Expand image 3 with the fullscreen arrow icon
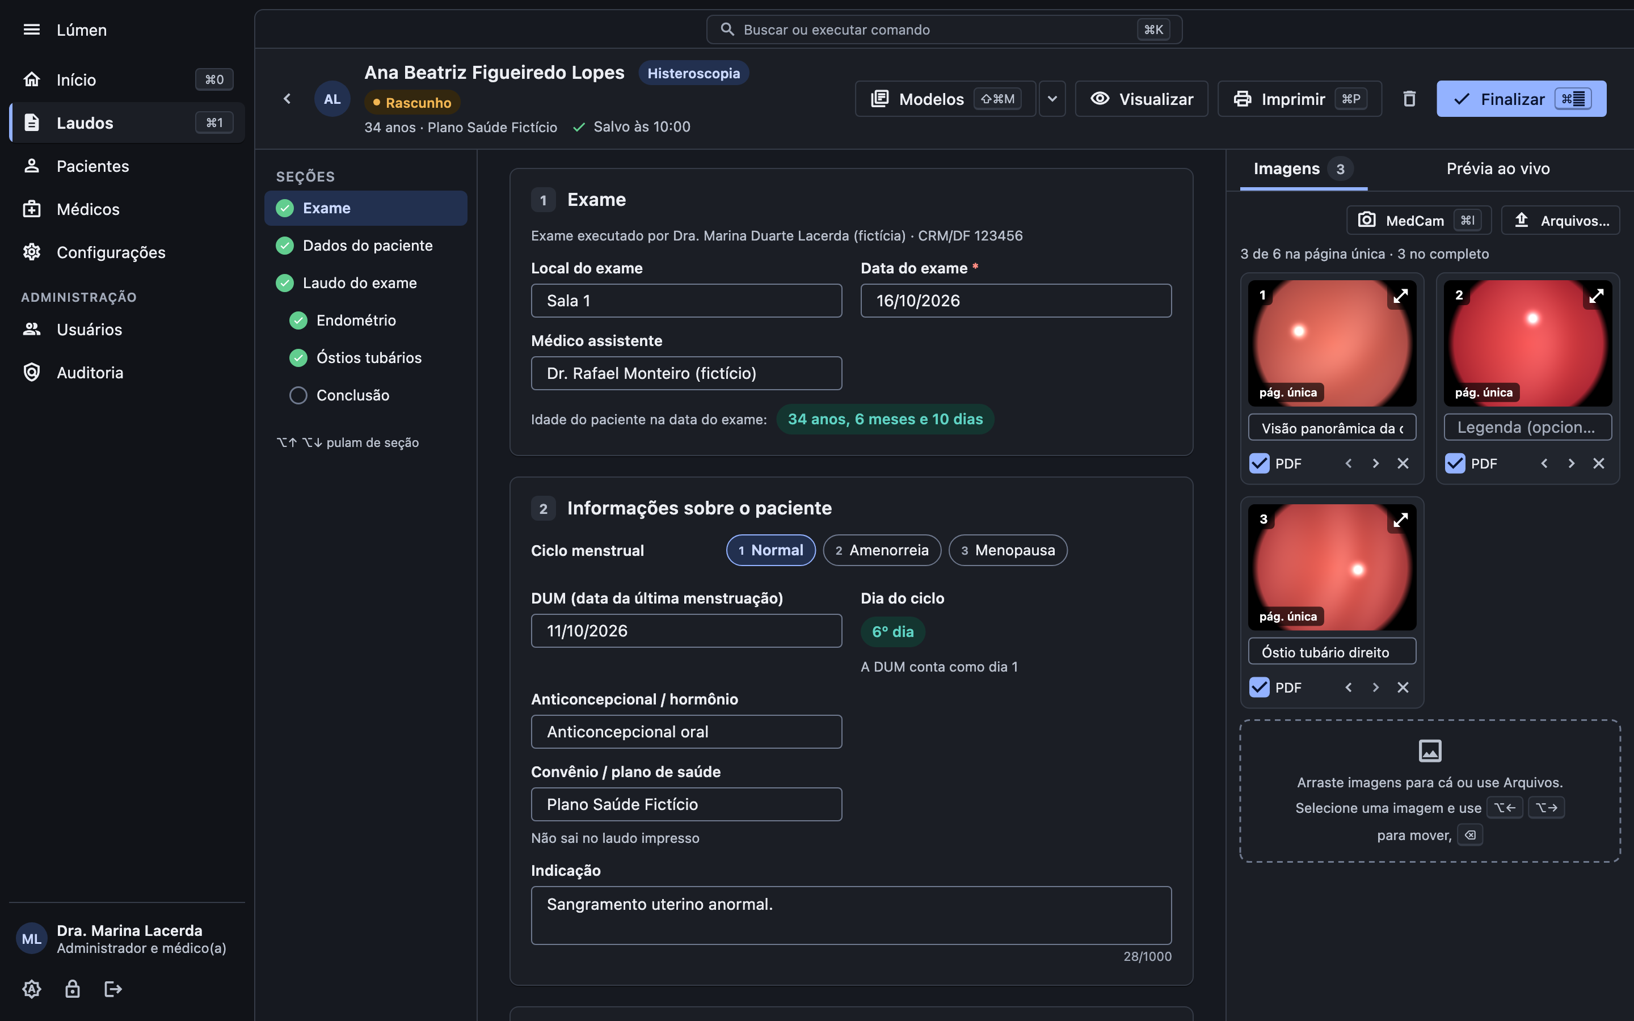 [x=1400, y=520]
